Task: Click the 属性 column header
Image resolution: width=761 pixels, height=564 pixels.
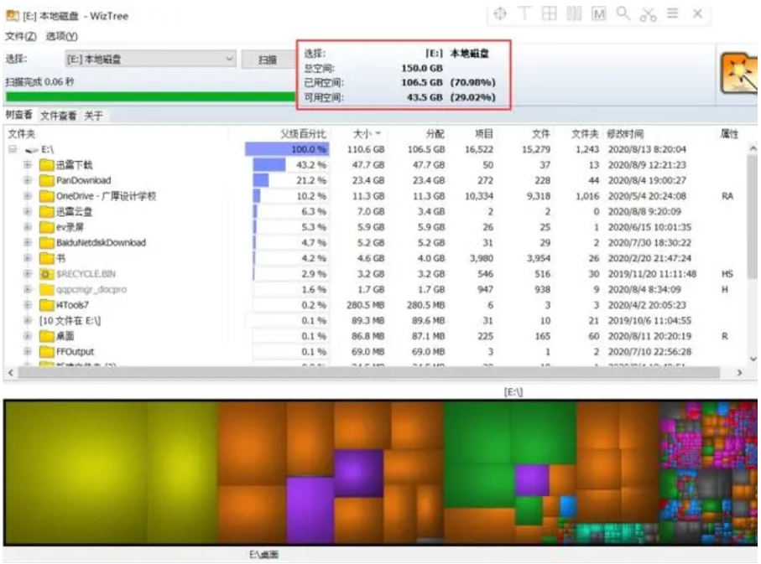Action: (x=729, y=134)
